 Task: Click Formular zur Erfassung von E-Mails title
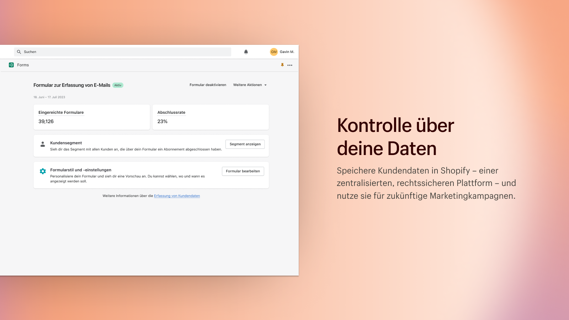72,85
